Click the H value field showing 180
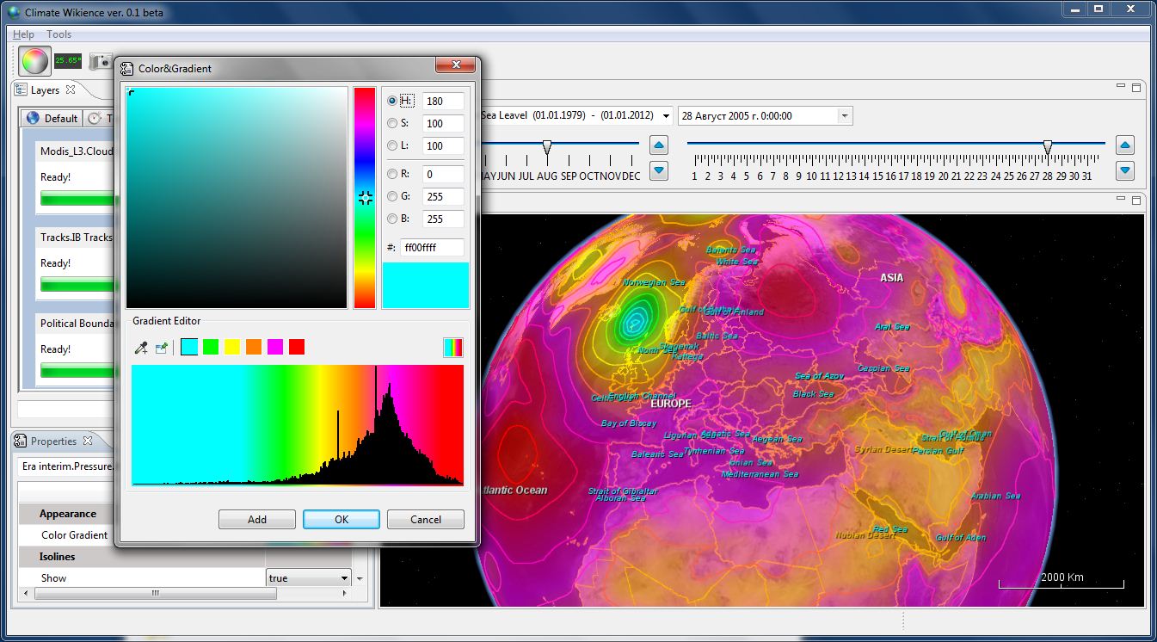The image size is (1157, 642). click(443, 101)
